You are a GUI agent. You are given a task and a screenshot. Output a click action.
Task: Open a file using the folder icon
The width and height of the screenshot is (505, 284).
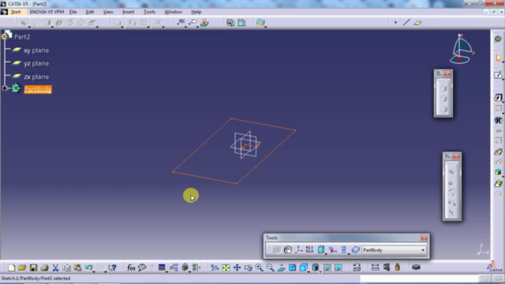pos(22,267)
